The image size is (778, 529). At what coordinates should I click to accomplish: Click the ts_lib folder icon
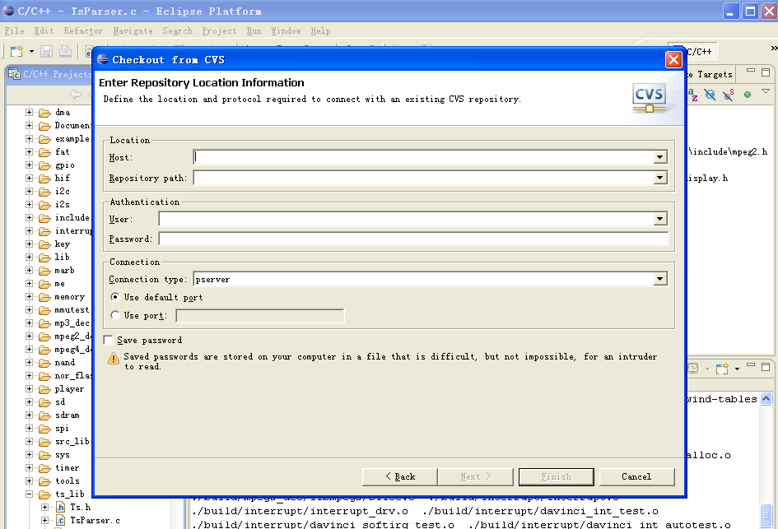[x=44, y=494]
